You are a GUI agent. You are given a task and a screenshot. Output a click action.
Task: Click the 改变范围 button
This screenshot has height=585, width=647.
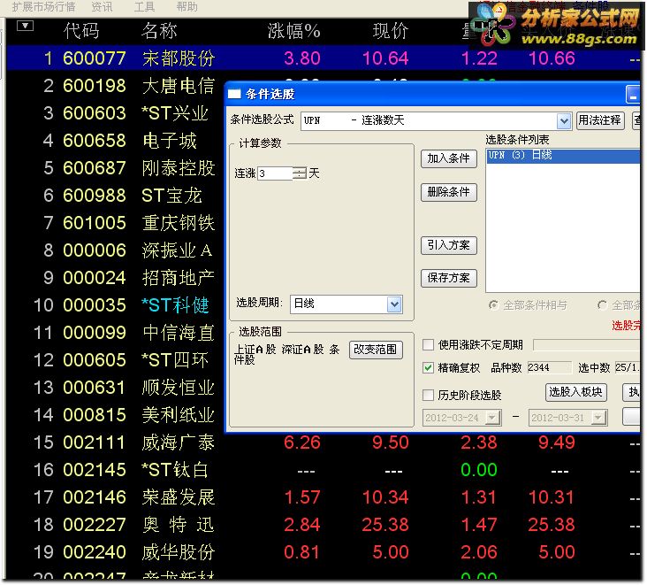click(x=376, y=350)
